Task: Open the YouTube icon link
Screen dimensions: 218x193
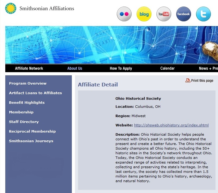Action: [164, 14]
